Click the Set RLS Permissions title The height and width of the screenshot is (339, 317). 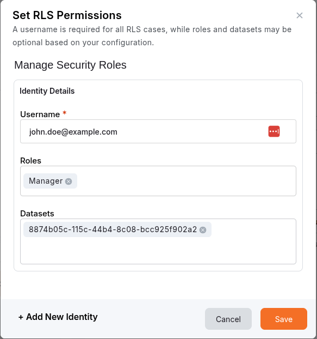pos(67,15)
